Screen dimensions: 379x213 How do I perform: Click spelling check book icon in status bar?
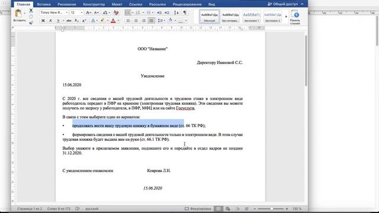78,209
